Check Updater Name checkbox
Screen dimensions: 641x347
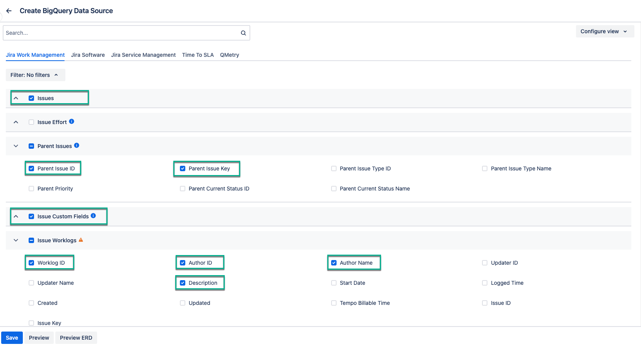tap(31, 283)
